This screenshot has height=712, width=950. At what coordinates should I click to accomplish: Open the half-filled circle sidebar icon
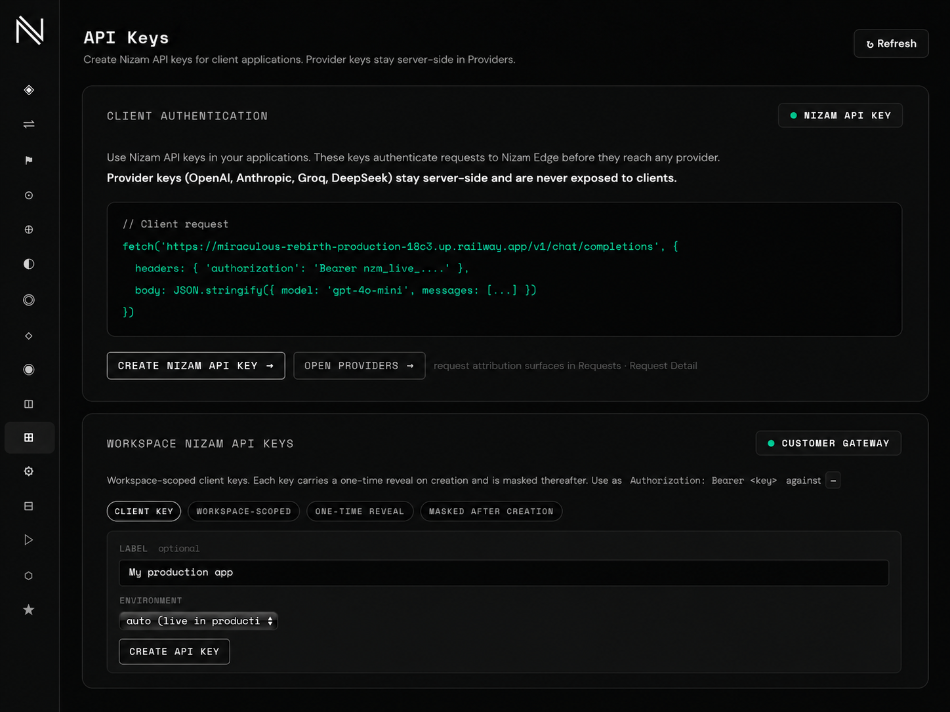(29, 264)
